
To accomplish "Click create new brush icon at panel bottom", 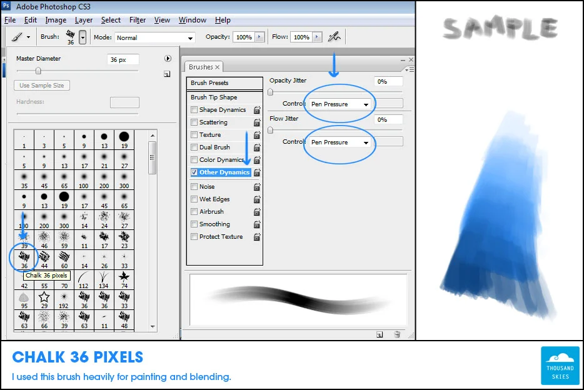I will point(380,334).
